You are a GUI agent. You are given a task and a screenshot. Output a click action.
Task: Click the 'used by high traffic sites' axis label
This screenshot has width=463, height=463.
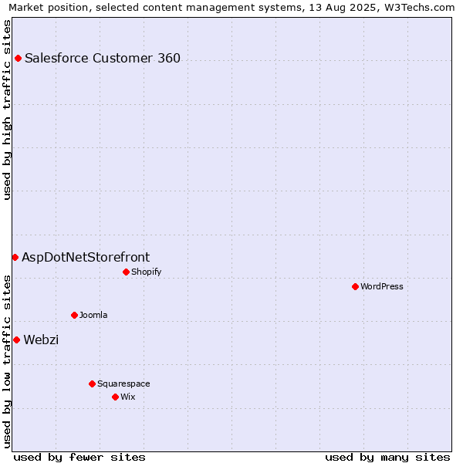[x=6, y=110]
